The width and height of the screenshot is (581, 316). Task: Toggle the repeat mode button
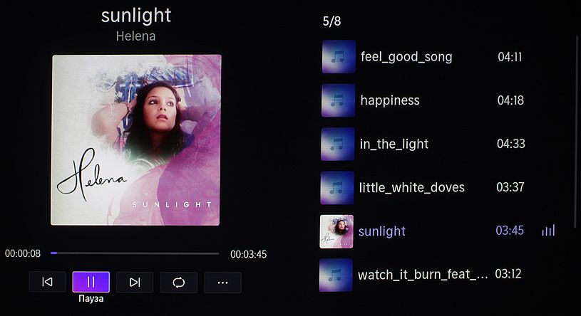point(179,283)
